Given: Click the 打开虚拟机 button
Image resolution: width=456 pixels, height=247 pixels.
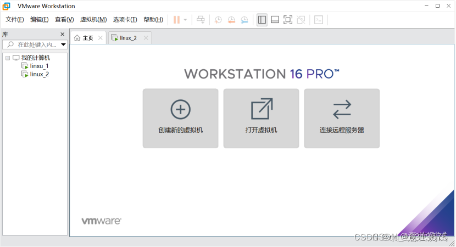Looking at the screenshot, I should (261, 118).
